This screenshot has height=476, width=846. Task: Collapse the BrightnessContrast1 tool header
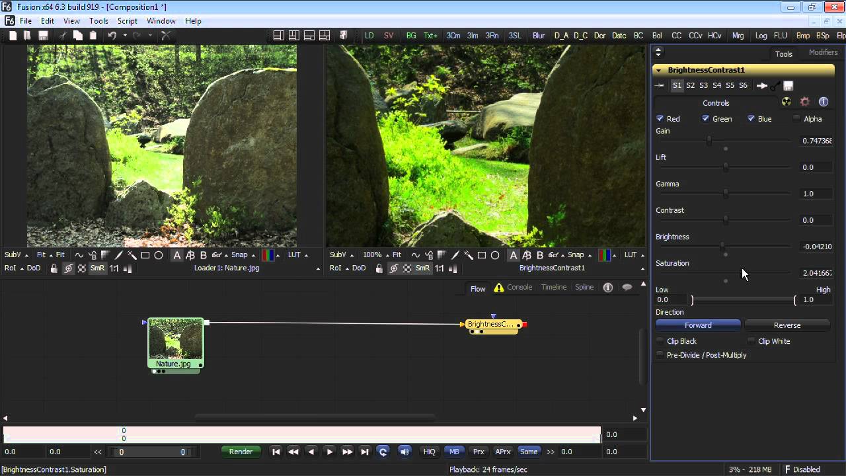coord(658,70)
